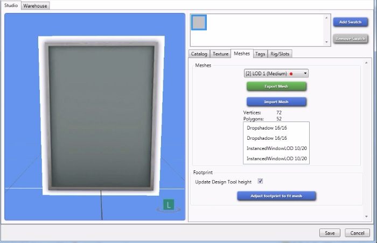Click Adjust footprint to fit mesh

276,196
